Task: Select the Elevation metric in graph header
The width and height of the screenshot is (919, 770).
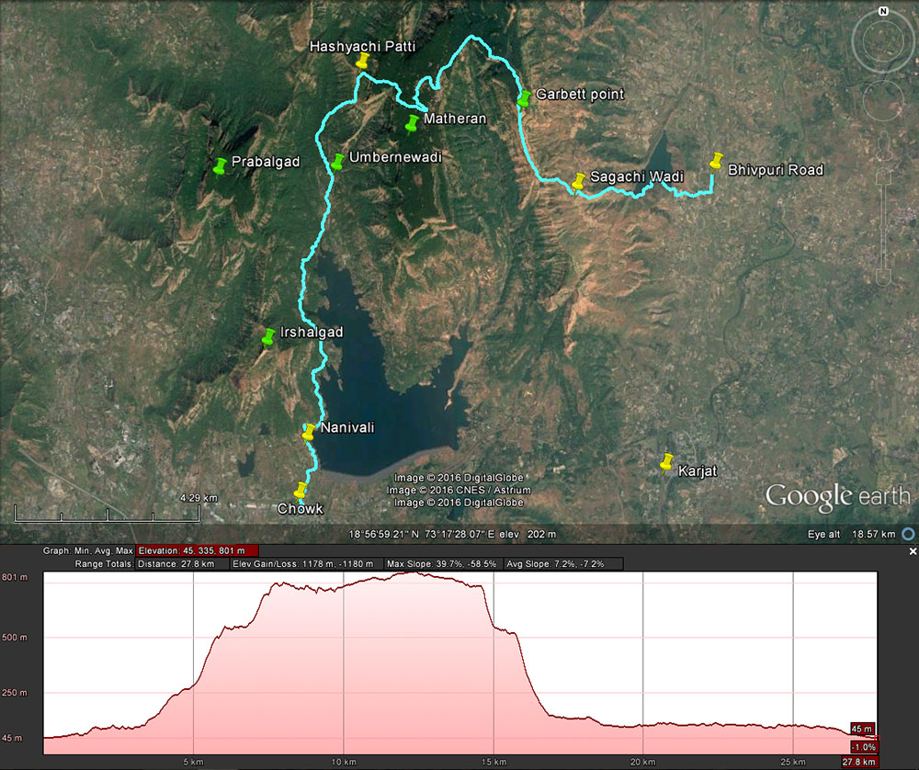Action: [184, 550]
